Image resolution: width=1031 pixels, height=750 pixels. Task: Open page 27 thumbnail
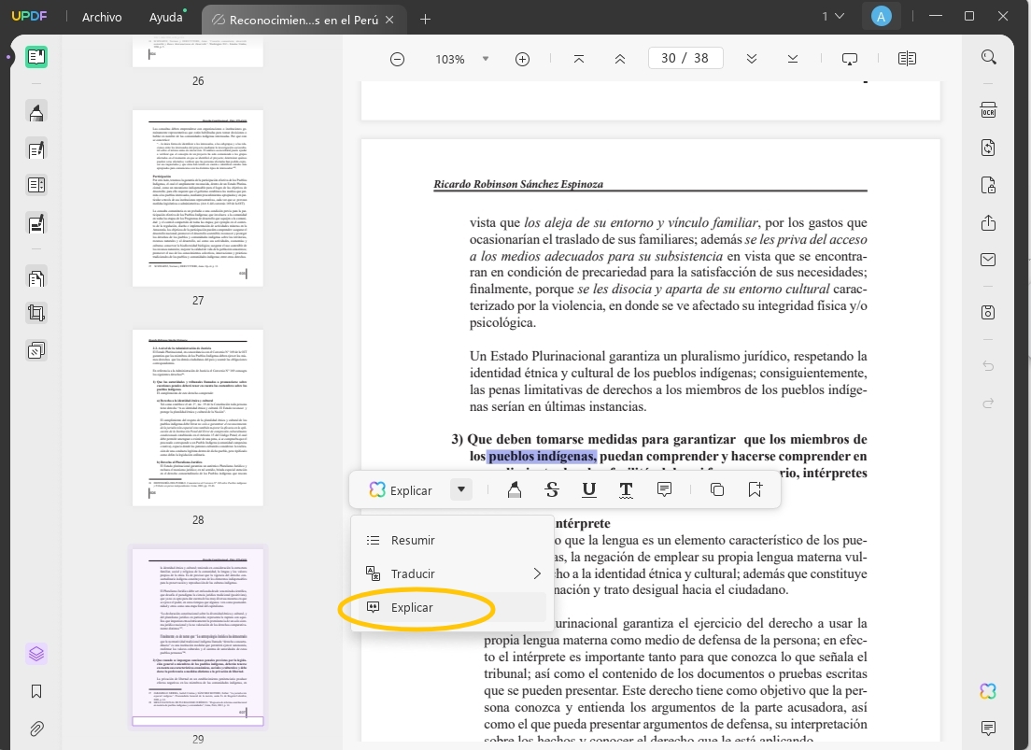point(198,198)
